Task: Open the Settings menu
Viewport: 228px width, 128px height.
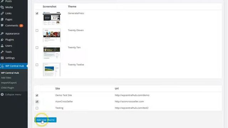Action: click(10, 58)
